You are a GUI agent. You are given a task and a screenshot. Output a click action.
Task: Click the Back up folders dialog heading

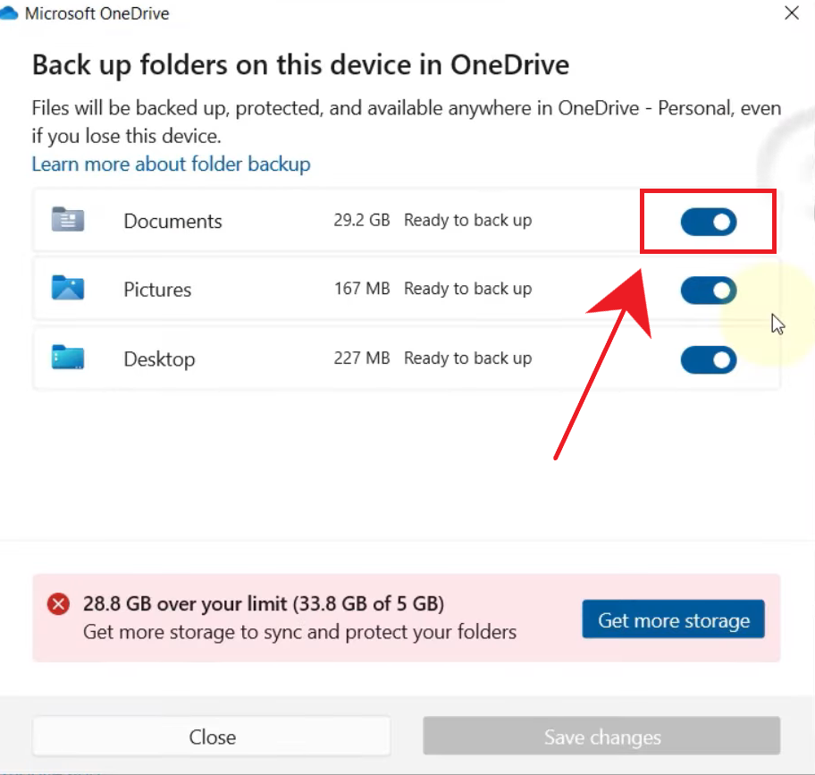point(300,65)
